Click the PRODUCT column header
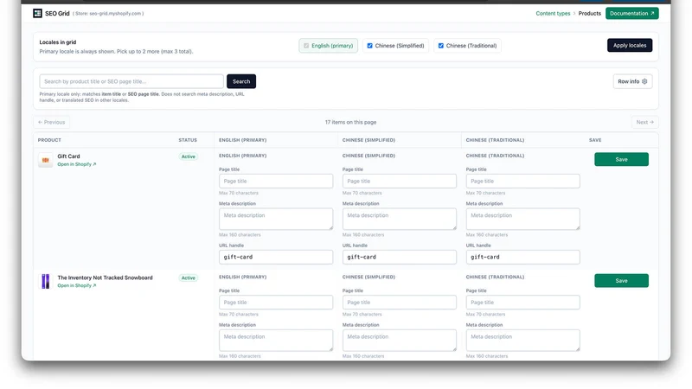The height and width of the screenshot is (389, 692). click(x=49, y=140)
